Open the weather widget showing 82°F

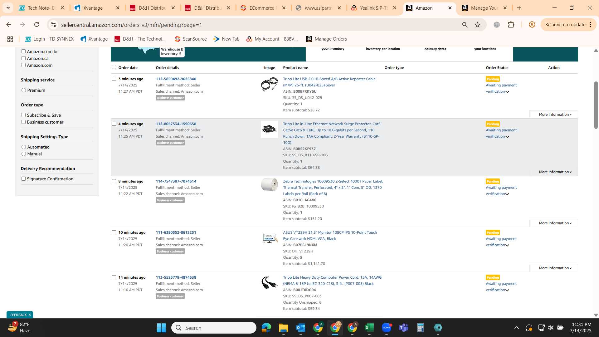coord(19,328)
